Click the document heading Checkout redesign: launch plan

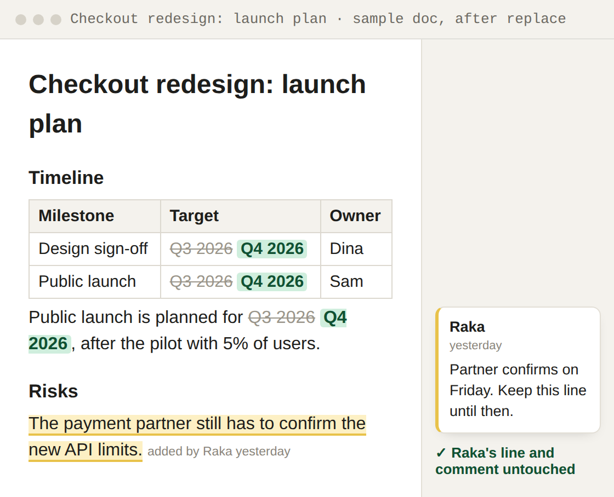(197, 104)
